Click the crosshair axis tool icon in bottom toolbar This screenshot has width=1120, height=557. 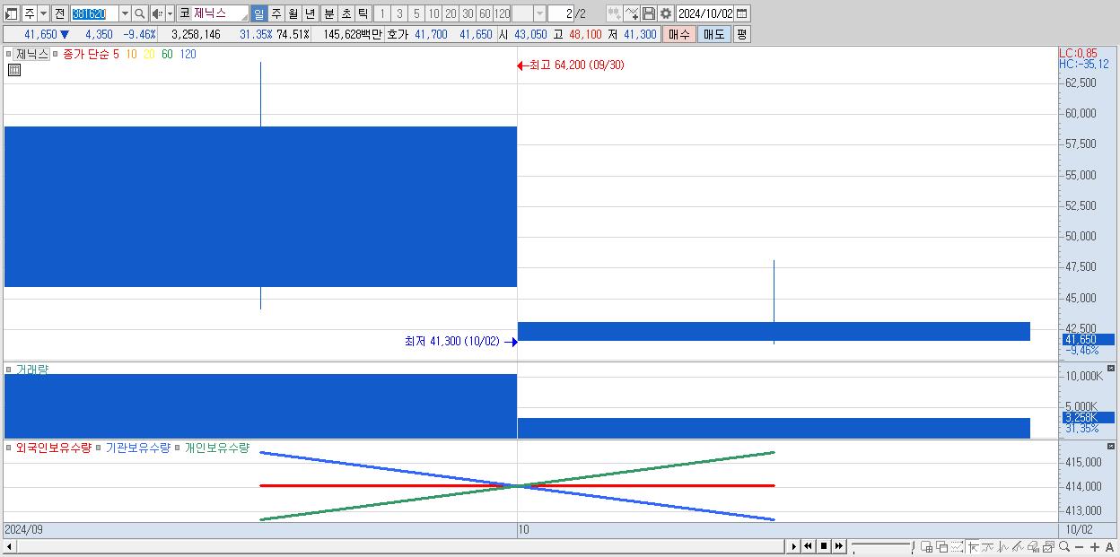(x=973, y=546)
